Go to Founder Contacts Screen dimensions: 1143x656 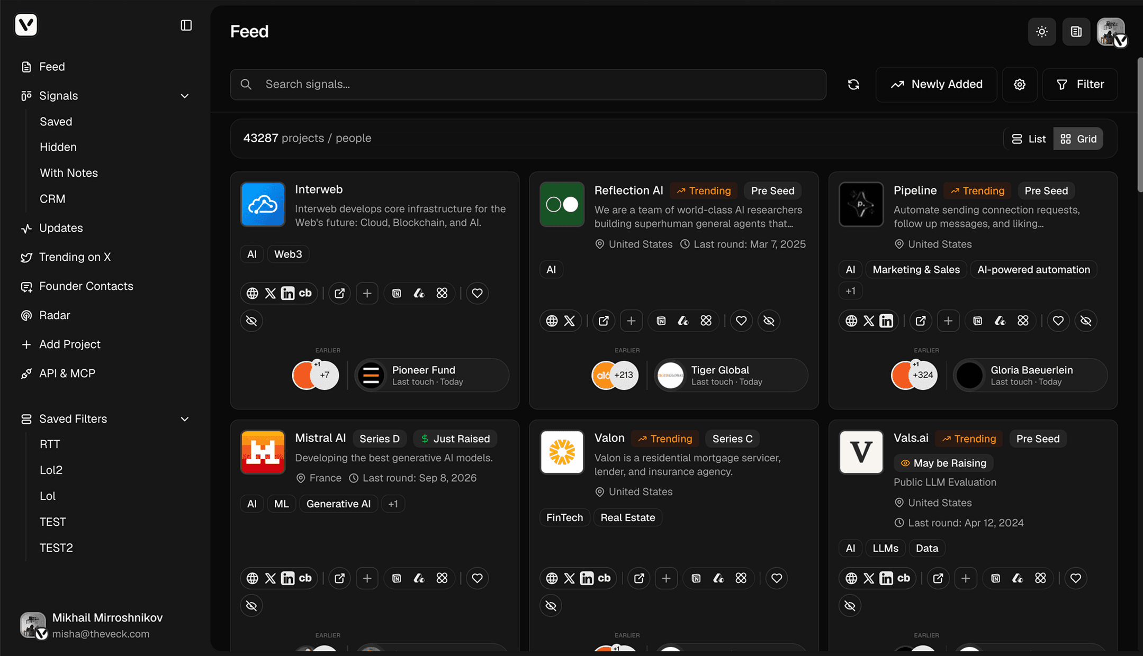[x=86, y=286]
